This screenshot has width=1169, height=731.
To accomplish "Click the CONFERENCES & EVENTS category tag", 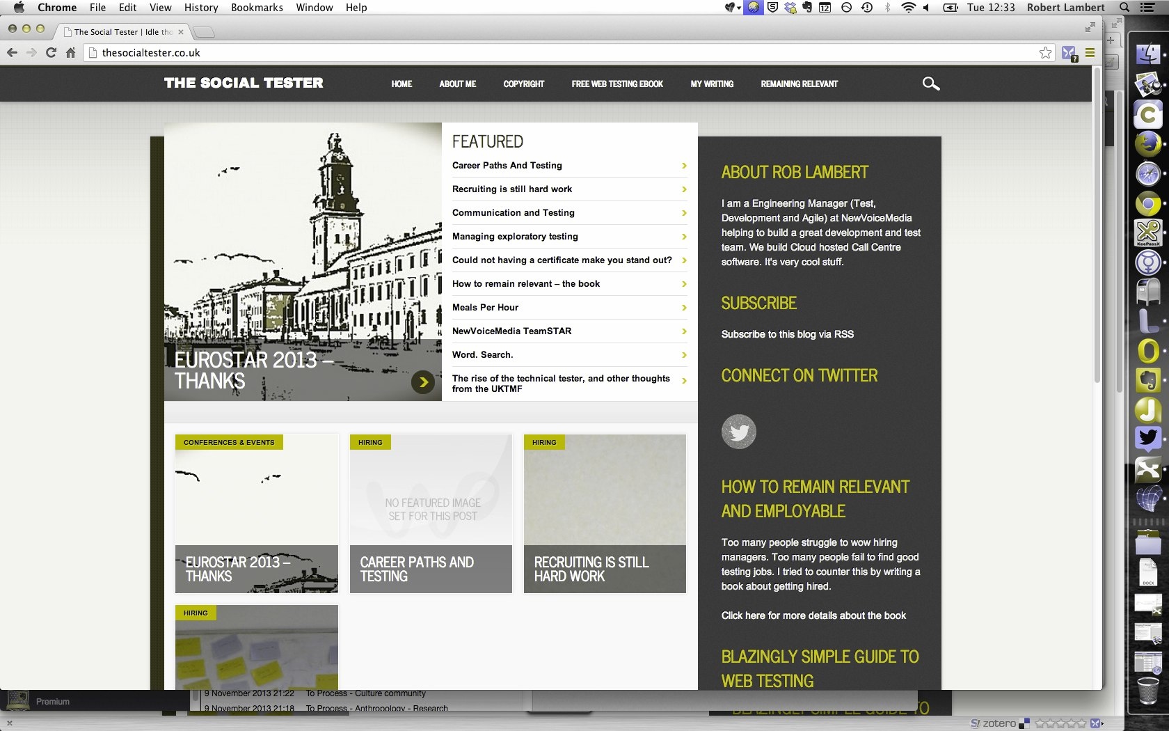I will click(x=229, y=442).
